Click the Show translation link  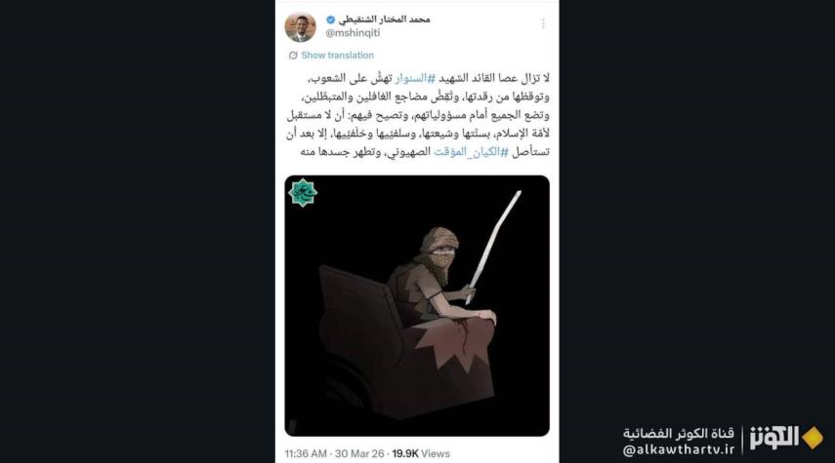tap(337, 56)
